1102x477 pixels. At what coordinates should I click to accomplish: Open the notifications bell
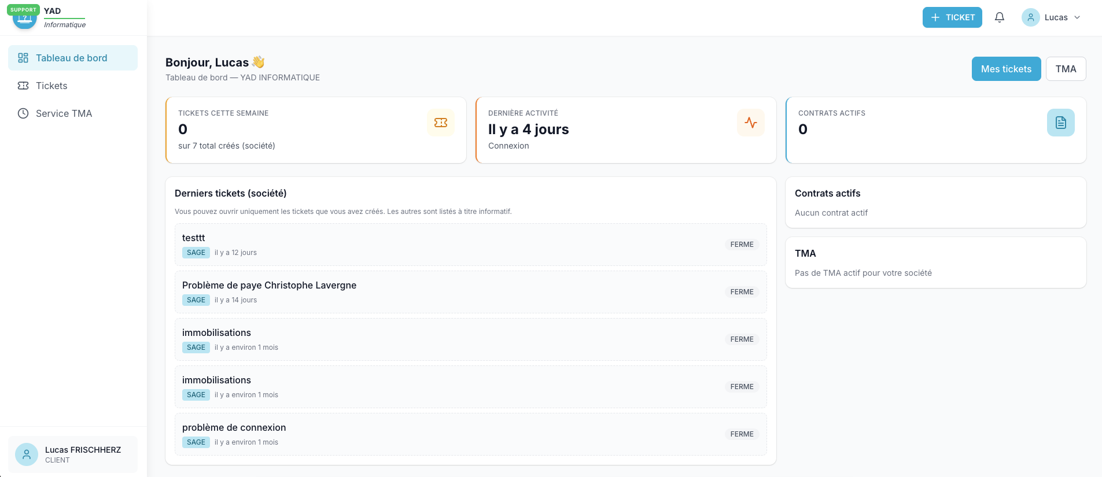point(999,17)
